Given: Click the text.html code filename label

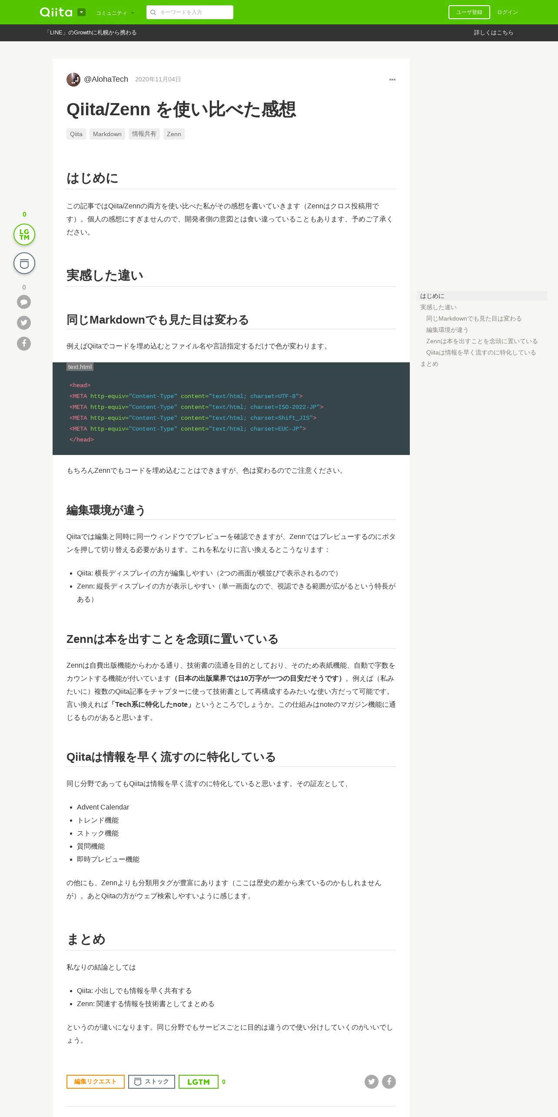Looking at the screenshot, I should point(80,367).
